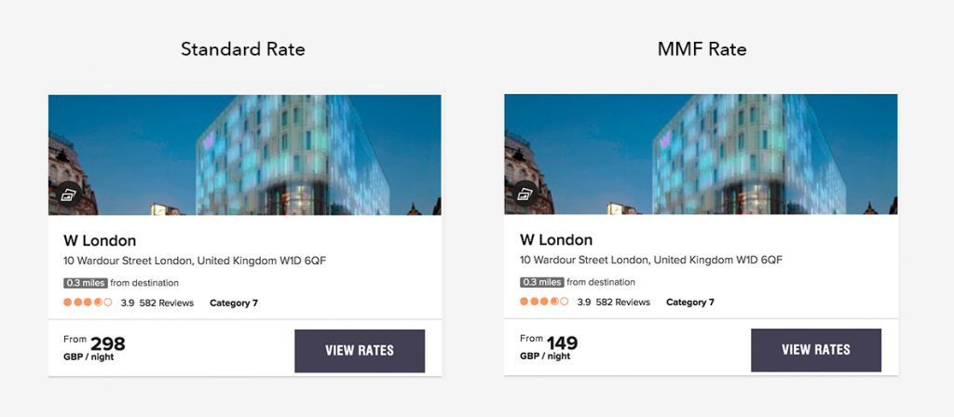Open photo gallery icon on Standard Rate card
The height and width of the screenshot is (417, 954).
(69, 195)
